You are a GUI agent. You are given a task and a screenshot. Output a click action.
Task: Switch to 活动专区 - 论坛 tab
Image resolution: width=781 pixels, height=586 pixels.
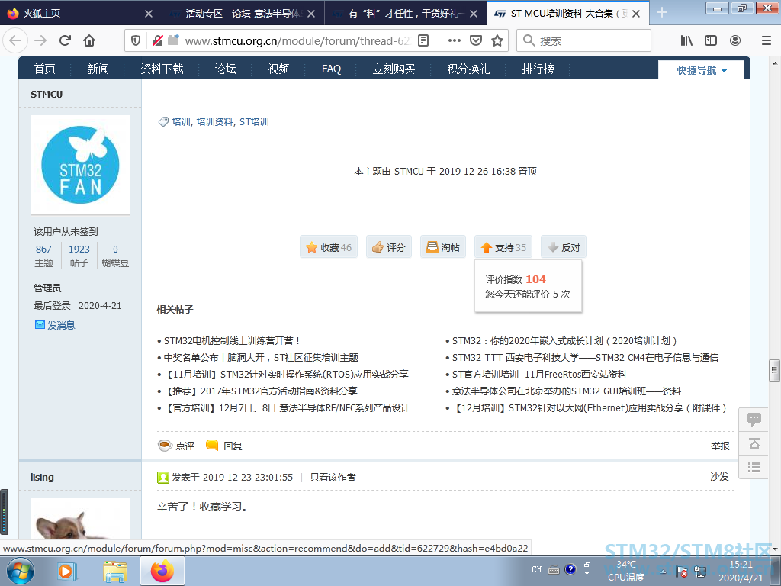tap(243, 13)
